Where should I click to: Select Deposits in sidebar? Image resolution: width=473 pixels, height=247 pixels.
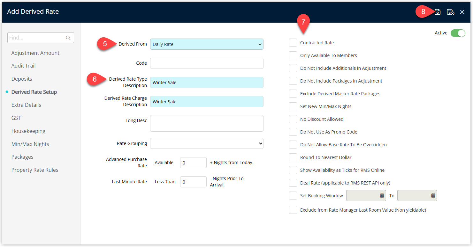click(x=22, y=79)
